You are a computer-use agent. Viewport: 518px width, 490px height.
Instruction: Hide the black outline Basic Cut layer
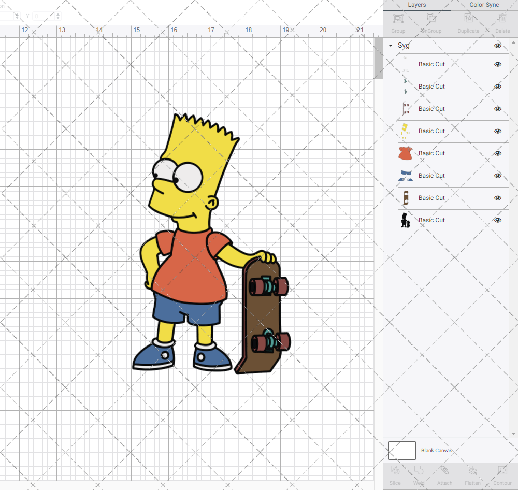point(497,220)
